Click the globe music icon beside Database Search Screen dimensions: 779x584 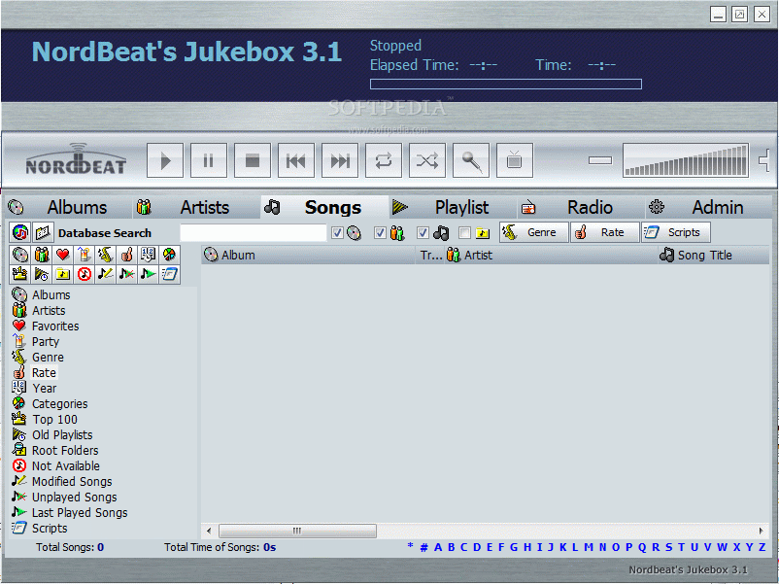tap(20, 232)
